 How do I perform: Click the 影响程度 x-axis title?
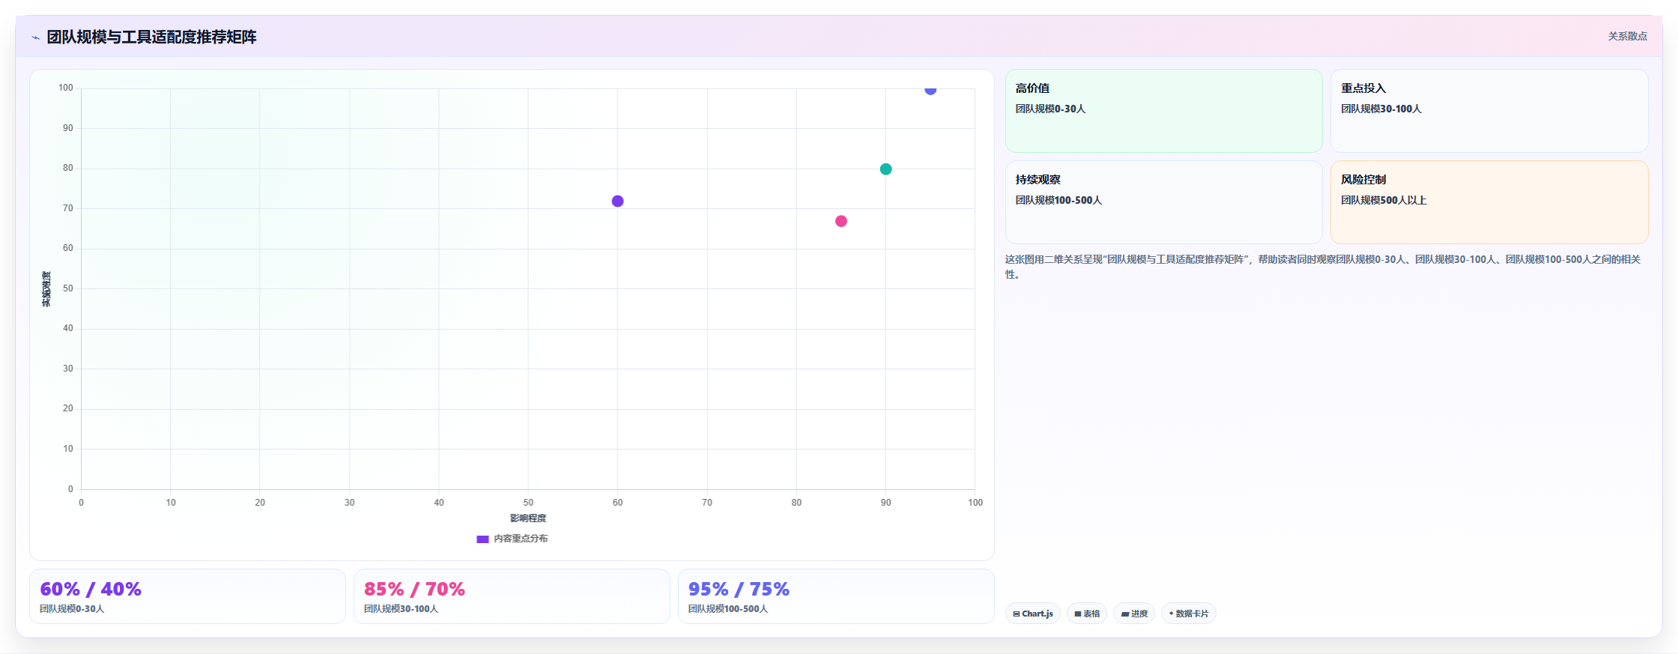[x=528, y=518]
